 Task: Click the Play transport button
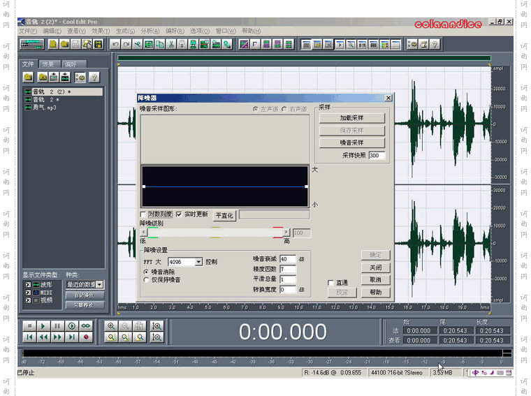pyautogui.click(x=43, y=326)
